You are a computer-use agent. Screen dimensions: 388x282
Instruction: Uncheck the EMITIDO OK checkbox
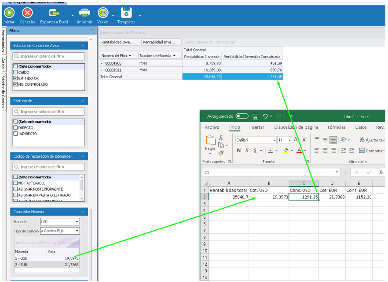coord(15,78)
